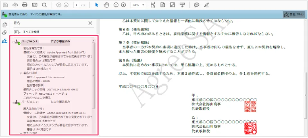The height and width of the screenshot is (138, 308).
Task: Select バージョン1 により署名済み row
Action: tap(46, 41)
